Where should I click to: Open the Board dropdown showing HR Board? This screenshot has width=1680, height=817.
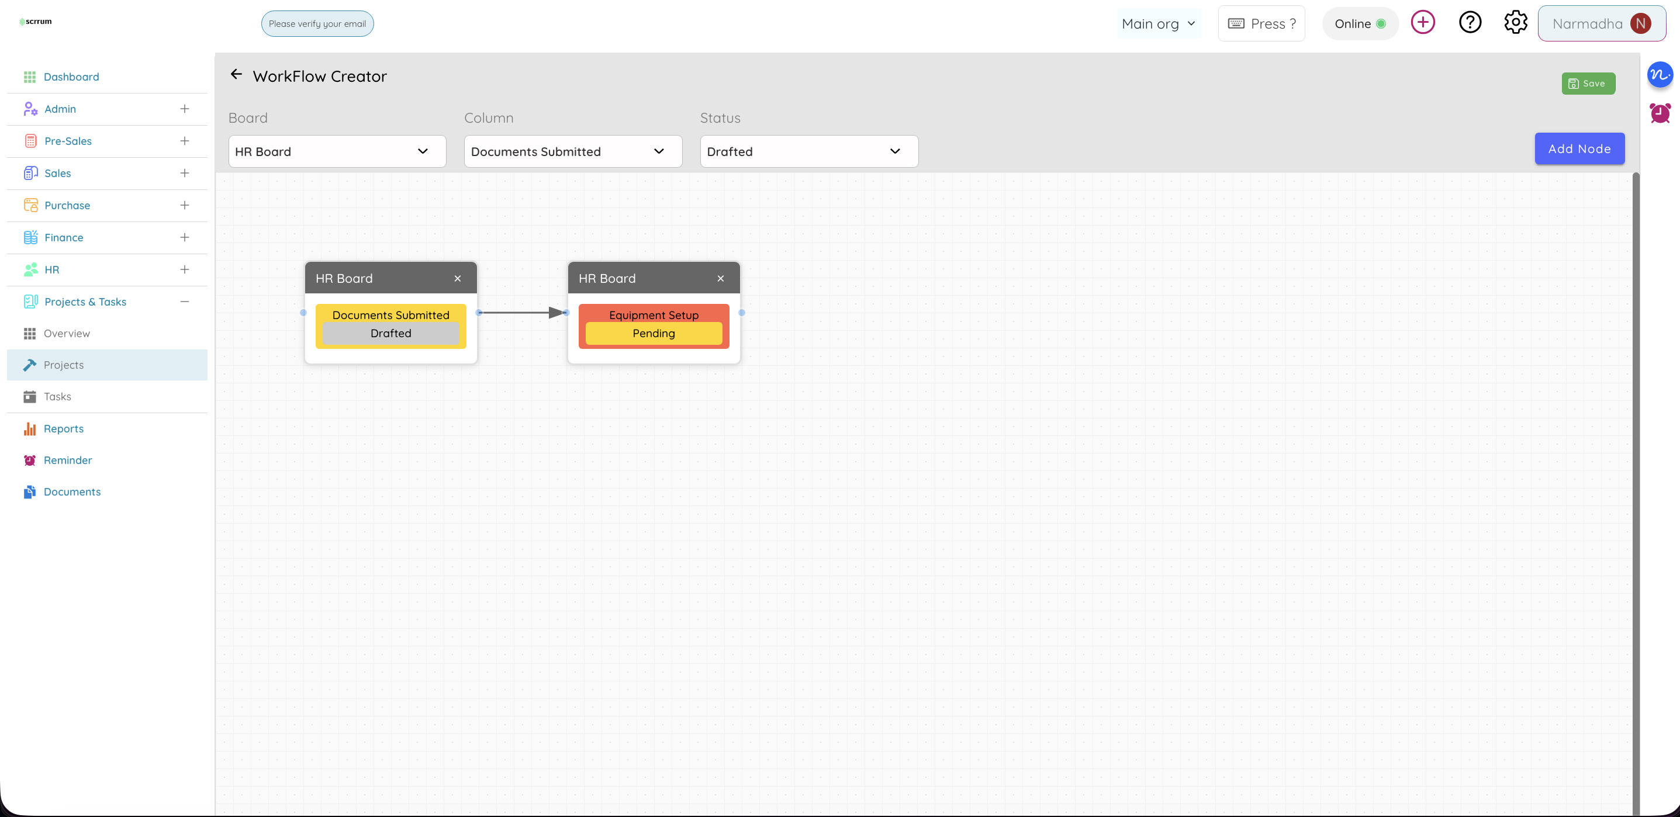[x=337, y=151]
